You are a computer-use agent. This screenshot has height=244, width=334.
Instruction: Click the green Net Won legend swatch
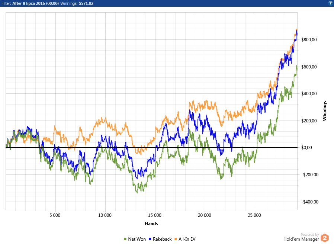point(125,239)
